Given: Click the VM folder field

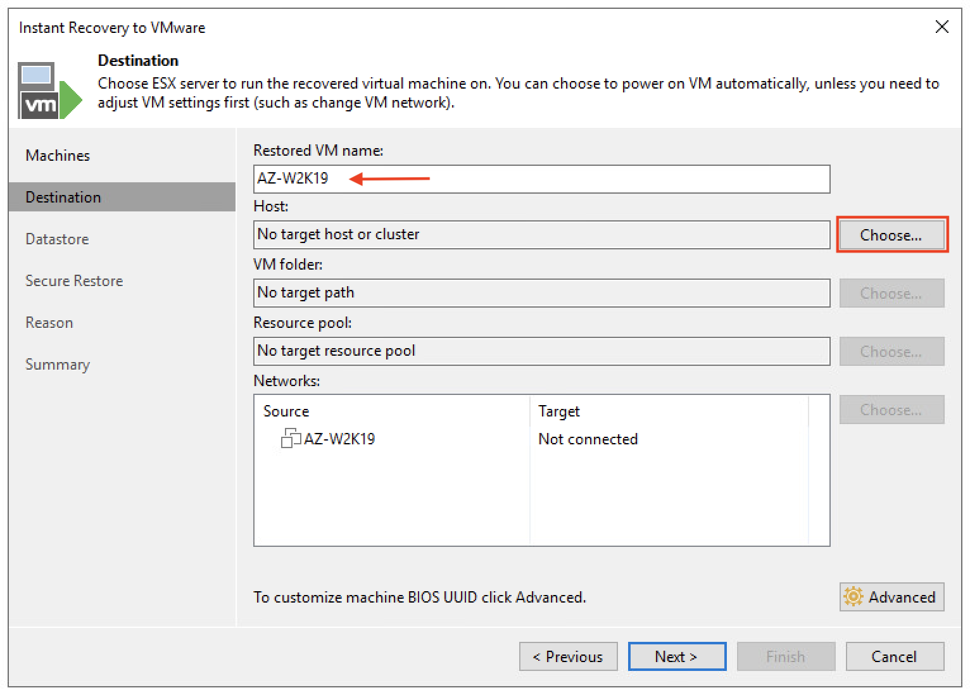Looking at the screenshot, I should point(541,293).
